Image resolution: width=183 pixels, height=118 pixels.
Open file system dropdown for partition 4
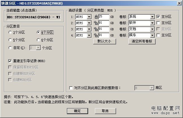click(x=89, y=35)
